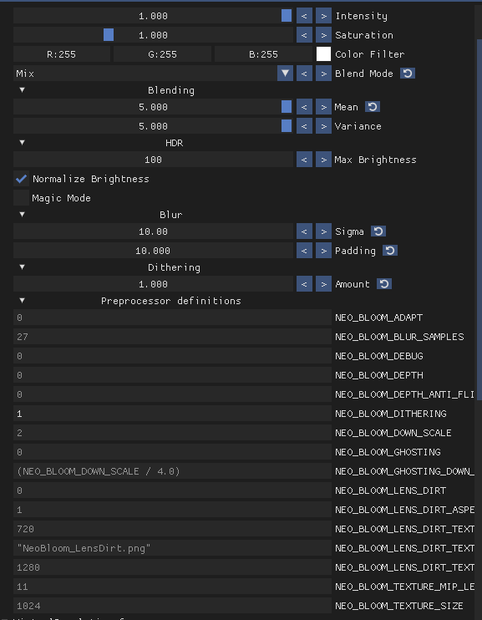Collapse the Blending section
482x620 pixels.
[23, 90]
